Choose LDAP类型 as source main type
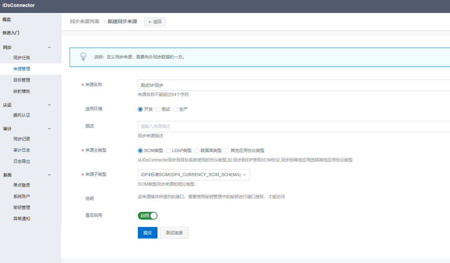450x263 pixels. (168, 151)
